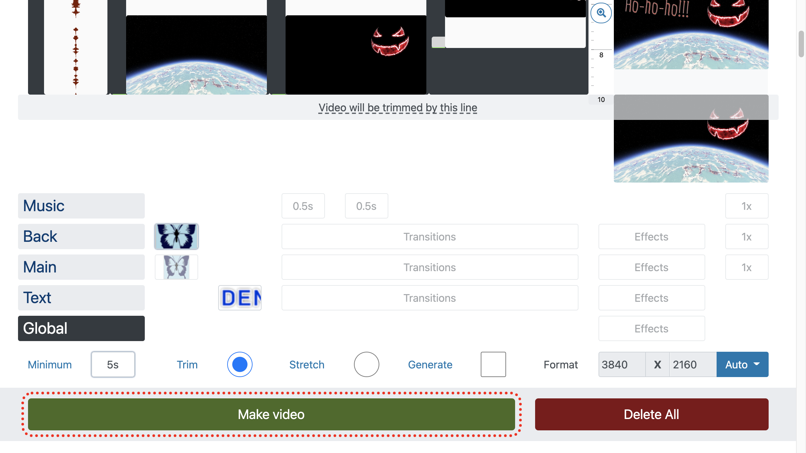Open Transitions for the Text layer
This screenshot has height=453, width=806.
tap(430, 297)
